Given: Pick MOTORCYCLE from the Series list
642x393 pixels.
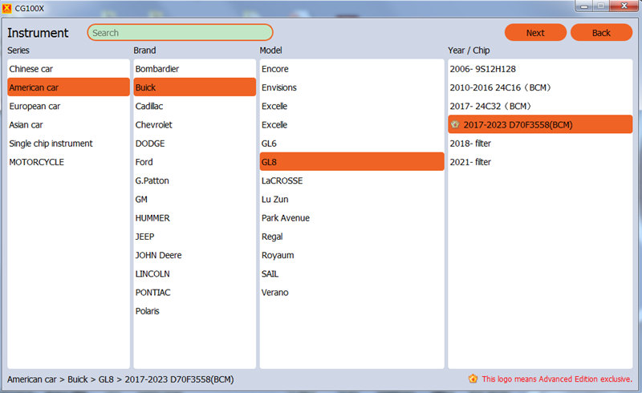Looking at the screenshot, I should tap(37, 162).
